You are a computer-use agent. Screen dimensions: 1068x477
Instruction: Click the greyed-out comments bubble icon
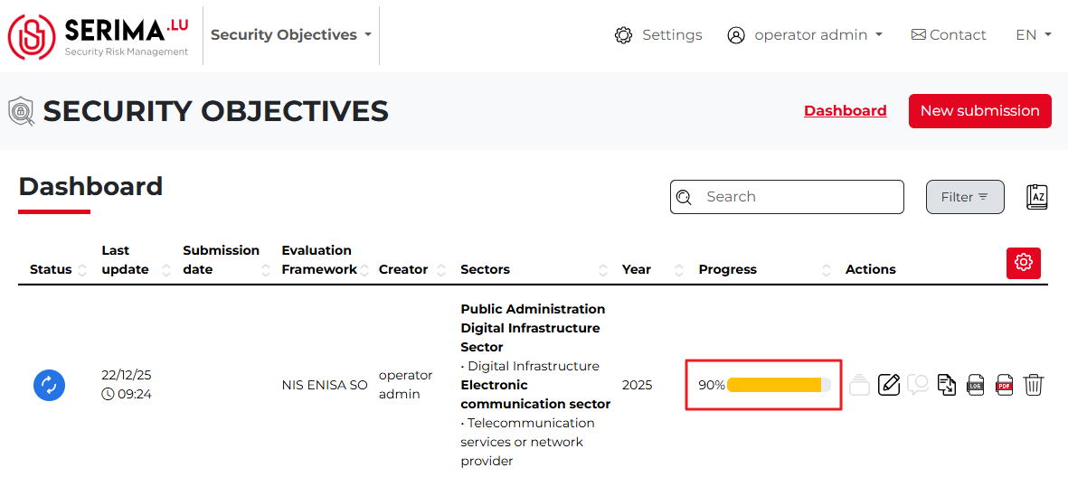[918, 385]
